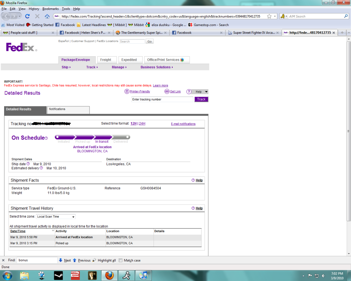This screenshot has height=281, width=351.
Task: Open the Windows Start orb
Action: [x=7, y=275]
